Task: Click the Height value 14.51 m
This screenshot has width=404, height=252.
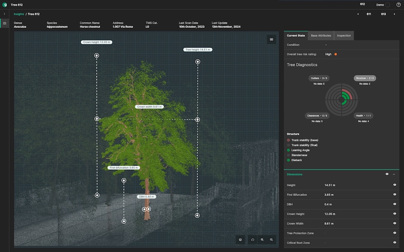Action: [x=330, y=185]
